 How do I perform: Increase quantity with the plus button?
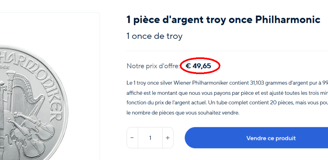pyautogui.click(x=168, y=138)
